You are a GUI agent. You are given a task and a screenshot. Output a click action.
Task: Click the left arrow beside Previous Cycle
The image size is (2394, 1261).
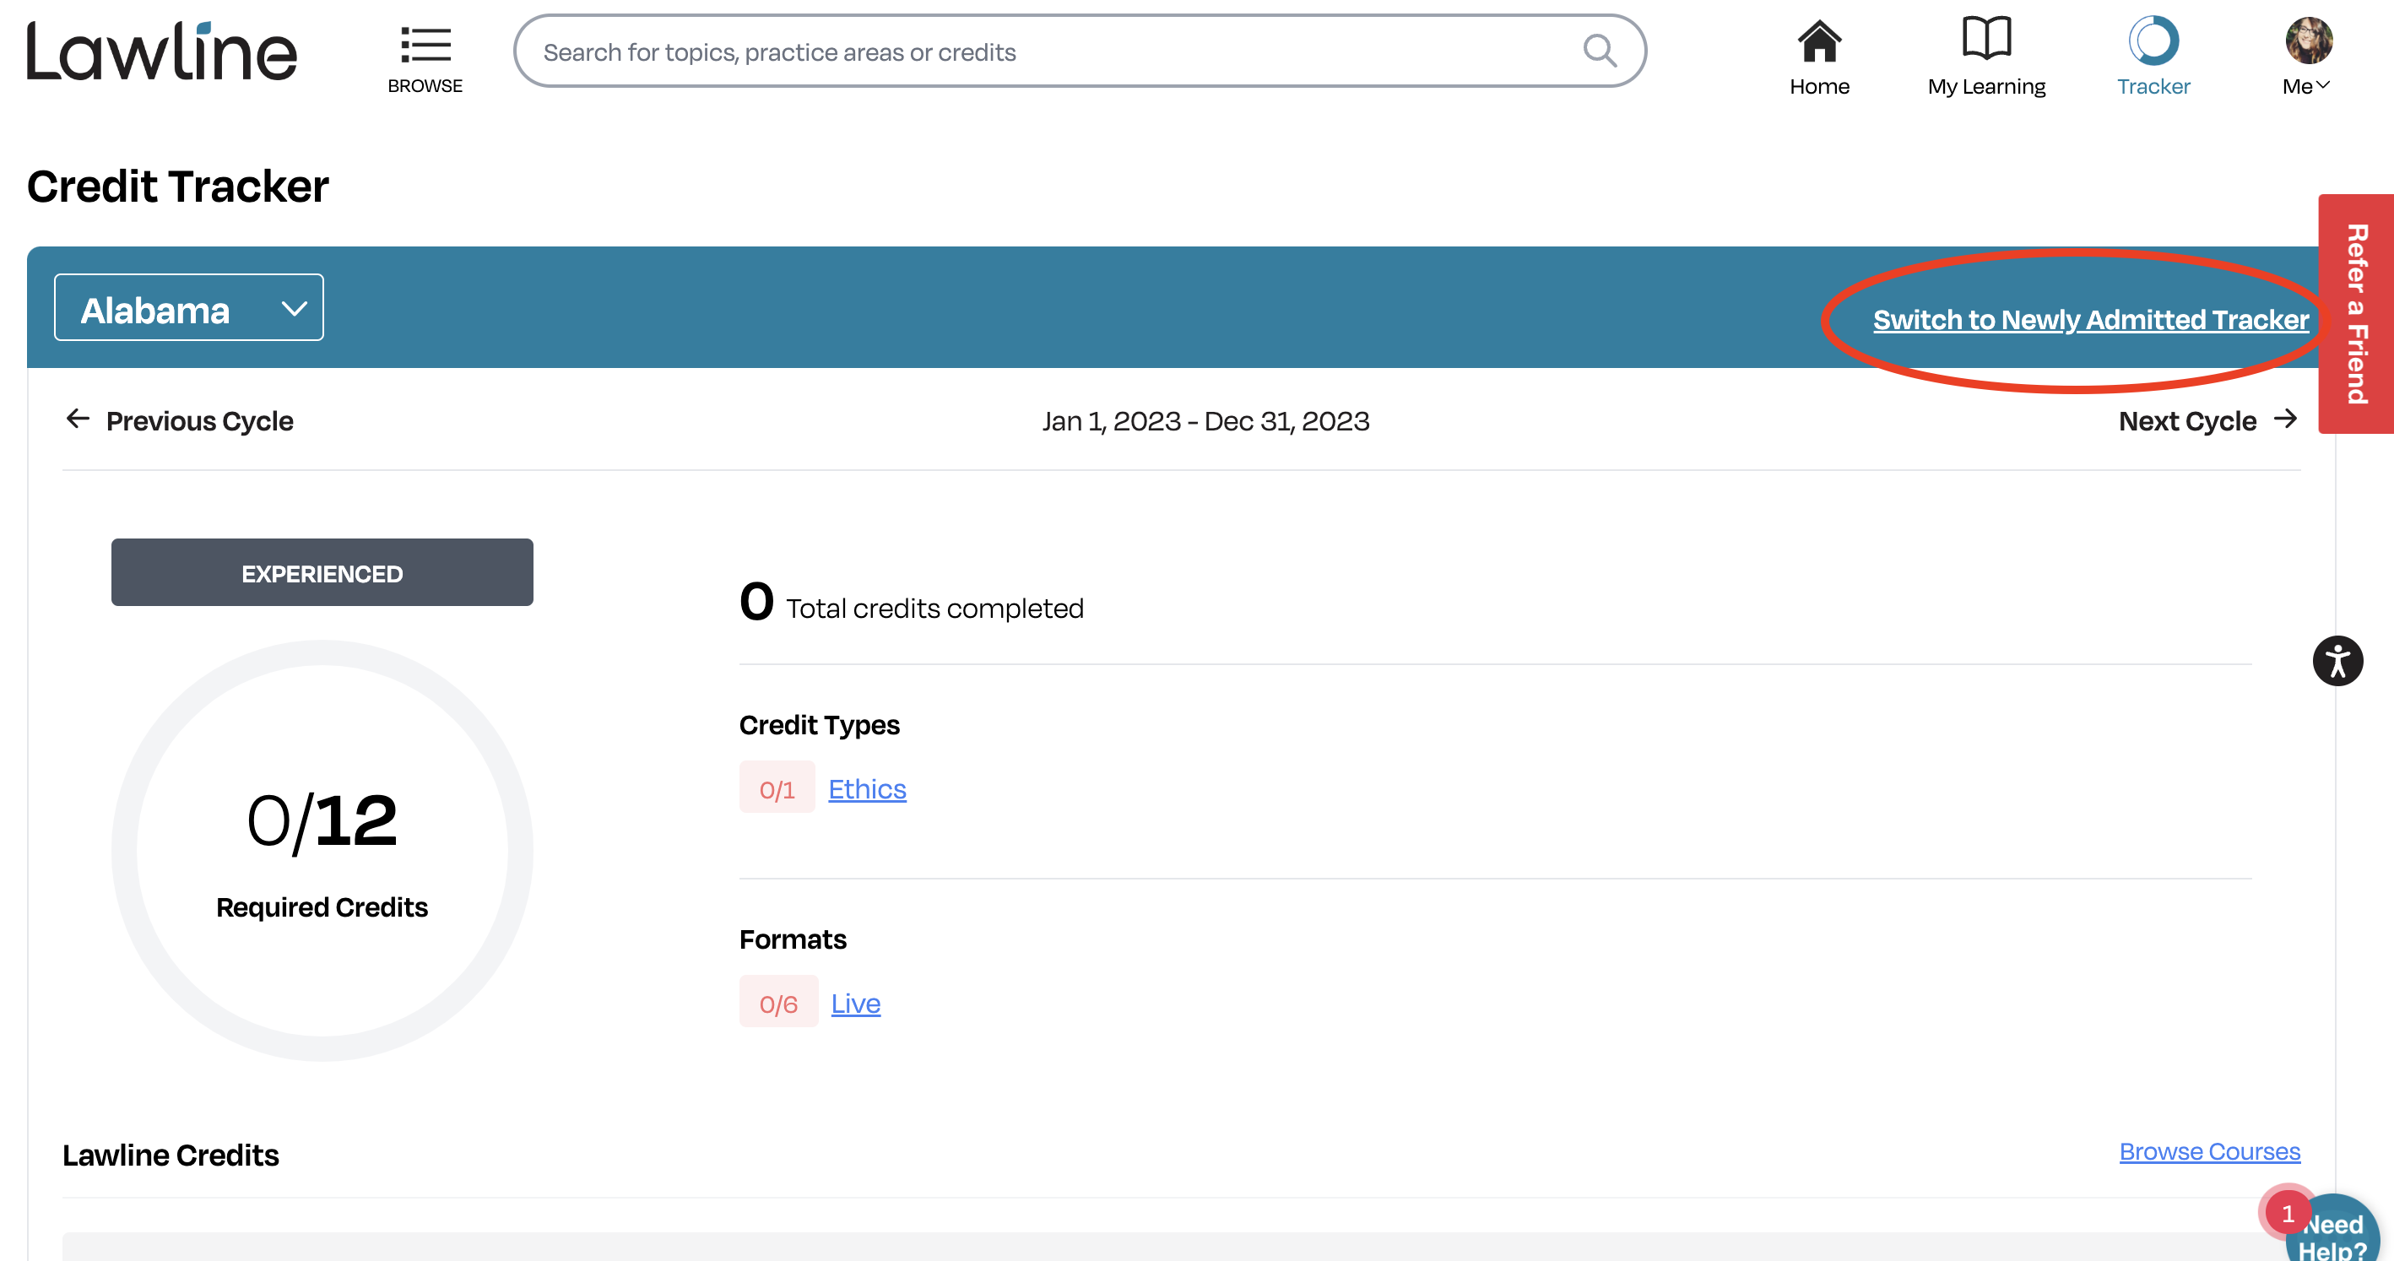(x=78, y=419)
